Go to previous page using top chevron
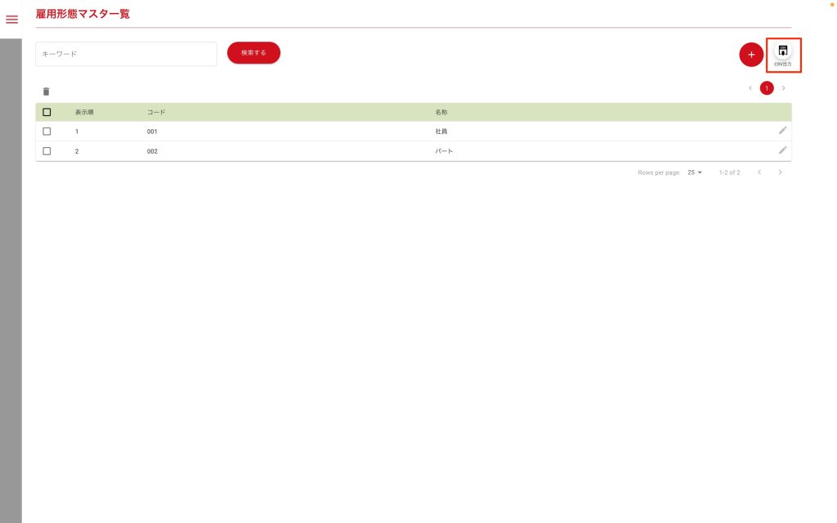 (750, 88)
